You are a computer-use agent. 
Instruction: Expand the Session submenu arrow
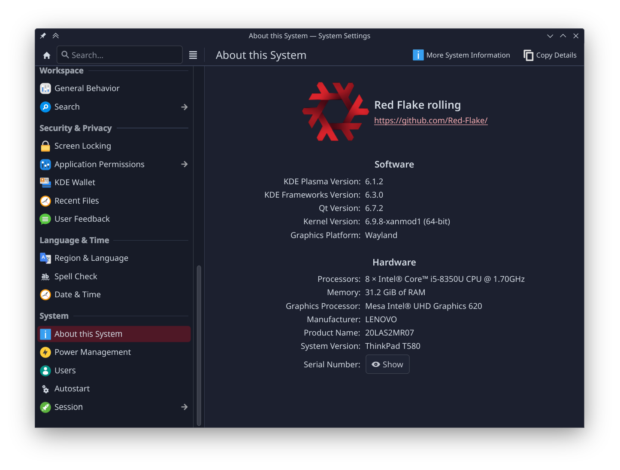click(184, 407)
